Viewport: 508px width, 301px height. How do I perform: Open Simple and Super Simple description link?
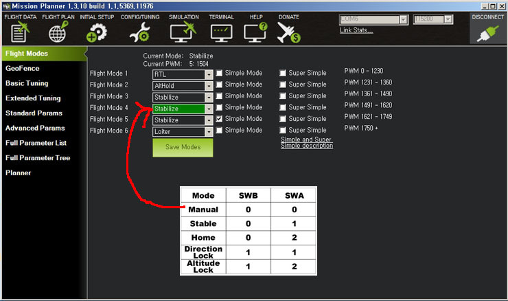(x=306, y=143)
